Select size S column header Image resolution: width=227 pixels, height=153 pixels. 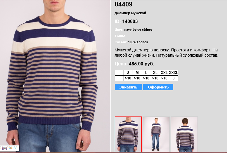click(128, 73)
